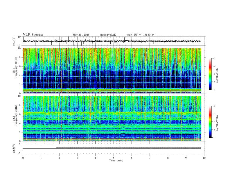Click the ch.2 spectrogram color scale bar

(210, 122)
